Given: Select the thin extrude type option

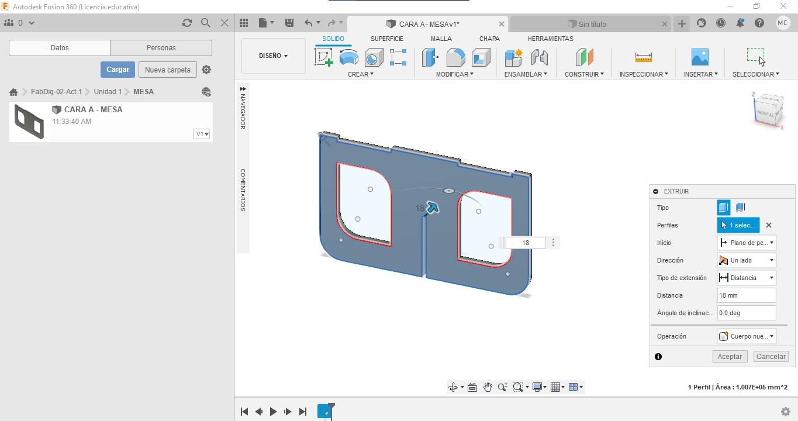Looking at the screenshot, I should pos(741,208).
